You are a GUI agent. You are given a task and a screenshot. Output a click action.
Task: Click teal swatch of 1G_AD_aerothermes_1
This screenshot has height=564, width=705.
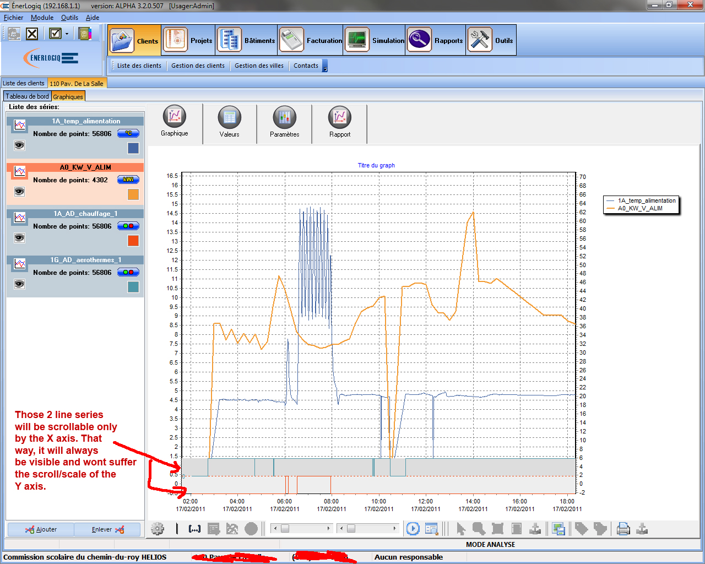pos(133,287)
